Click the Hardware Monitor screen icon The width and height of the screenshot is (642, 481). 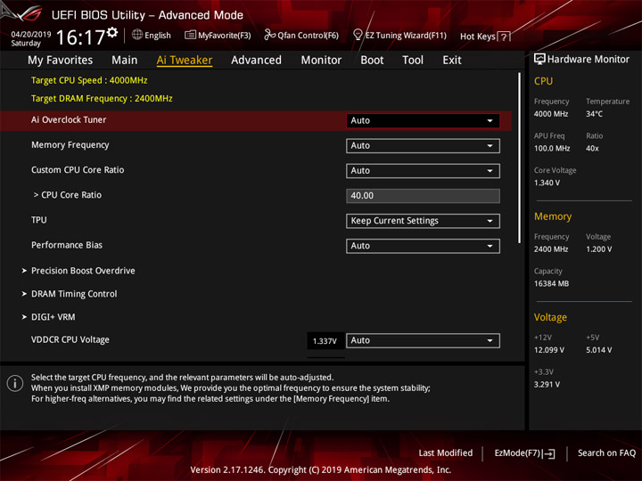[x=539, y=59]
